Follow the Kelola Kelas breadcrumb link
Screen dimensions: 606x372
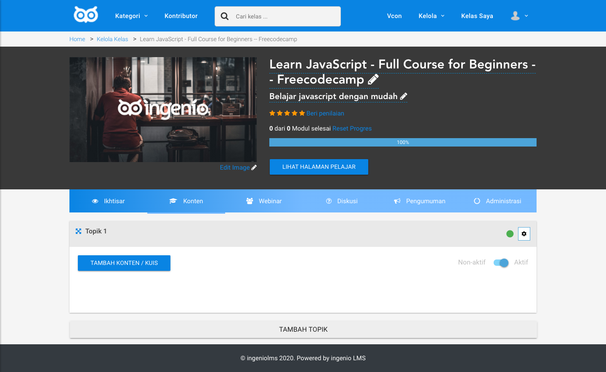(x=112, y=39)
